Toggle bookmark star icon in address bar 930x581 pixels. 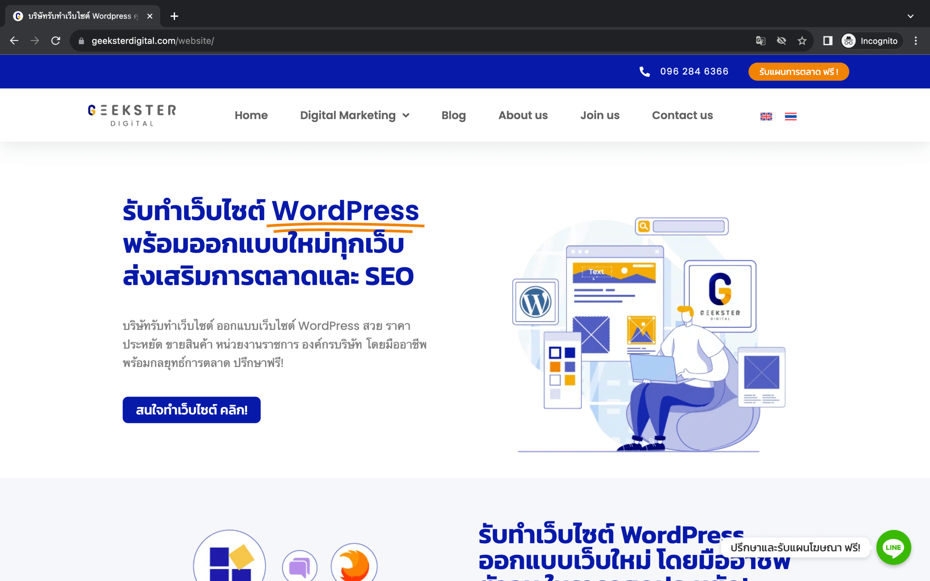point(802,40)
